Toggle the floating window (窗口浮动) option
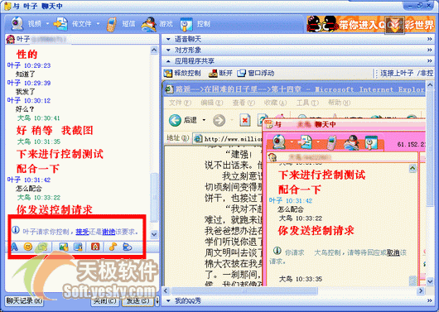Screen dimensions: 439x312 click(x=256, y=74)
